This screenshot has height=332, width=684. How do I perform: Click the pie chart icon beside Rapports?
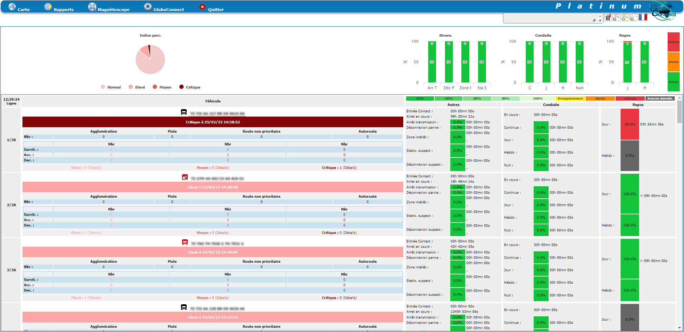[48, 7]
